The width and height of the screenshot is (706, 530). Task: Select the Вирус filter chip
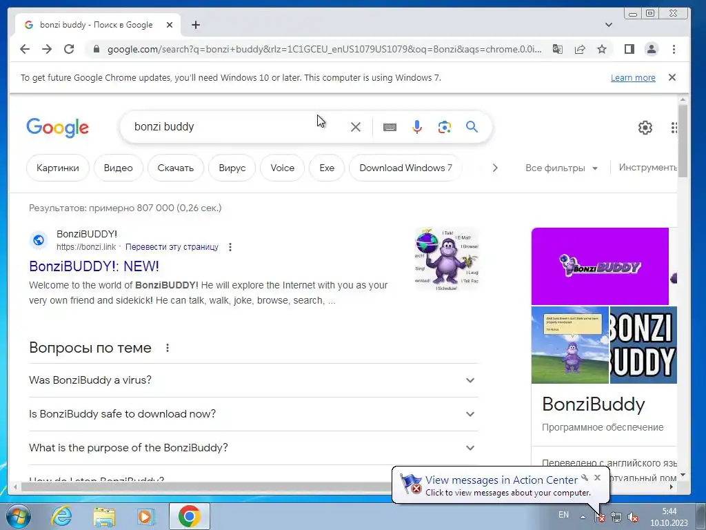(232, 168)
